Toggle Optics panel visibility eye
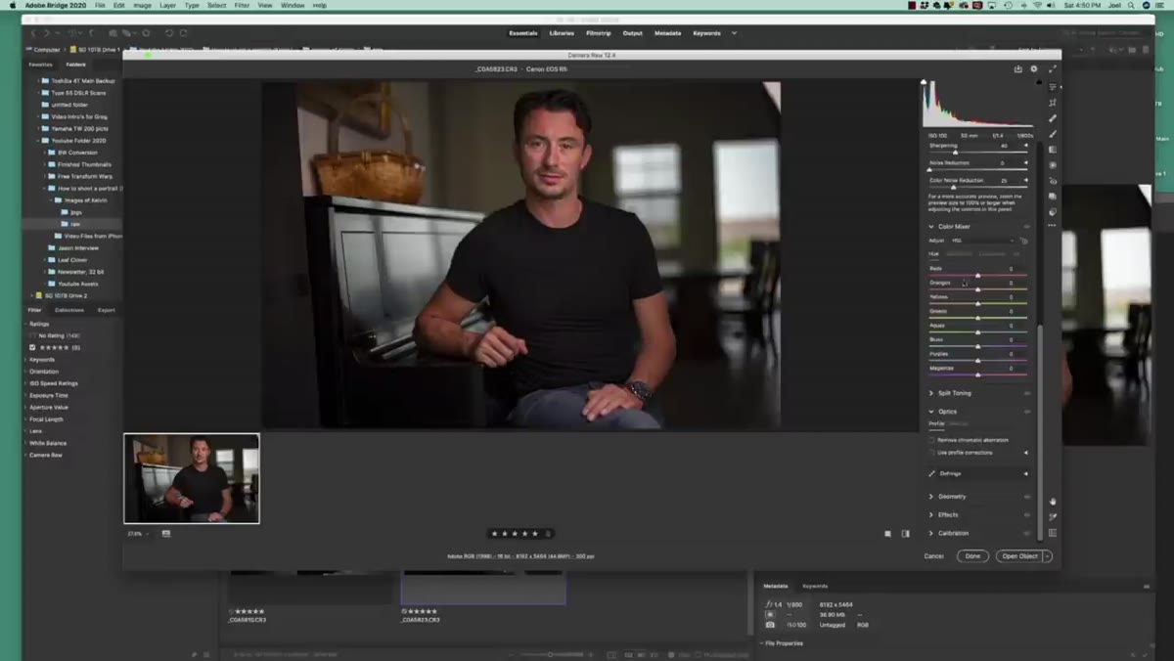The height and width of the screenshot is (661, 1174). tap(1027, 412)
